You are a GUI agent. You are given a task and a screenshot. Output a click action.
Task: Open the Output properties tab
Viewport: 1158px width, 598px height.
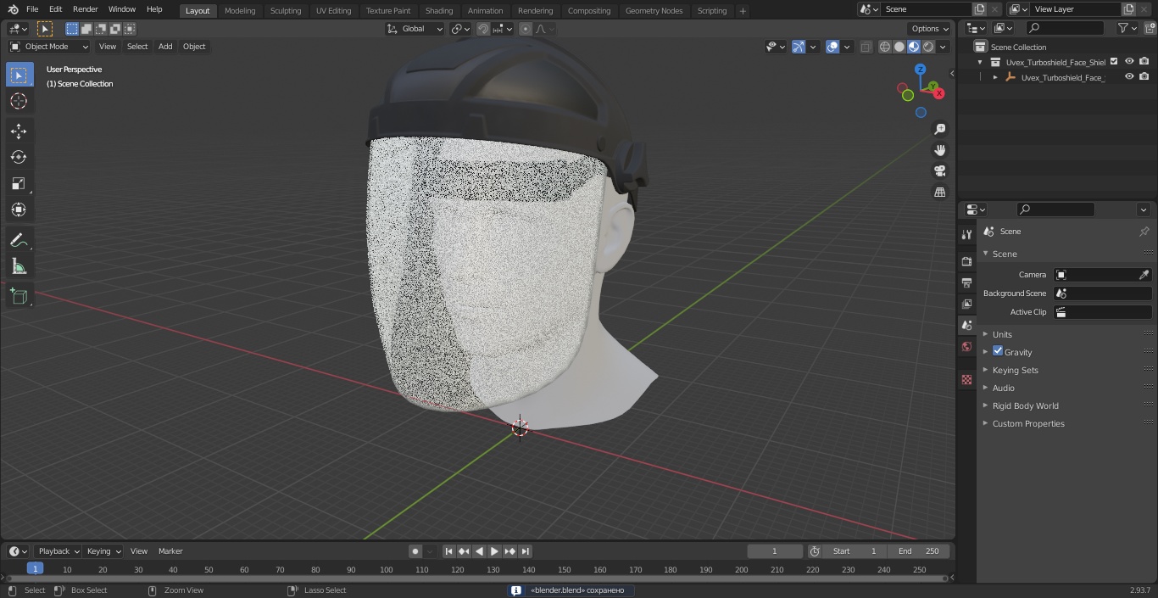(x=966, y=282)
